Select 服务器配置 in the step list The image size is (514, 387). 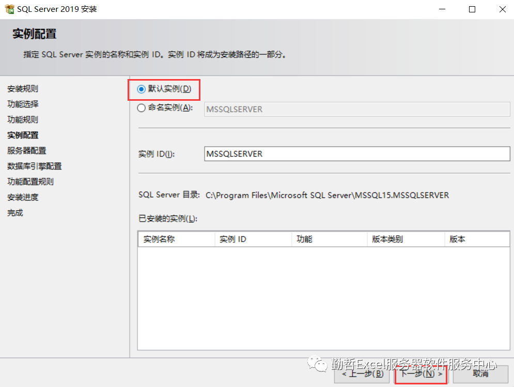point(26,150)
